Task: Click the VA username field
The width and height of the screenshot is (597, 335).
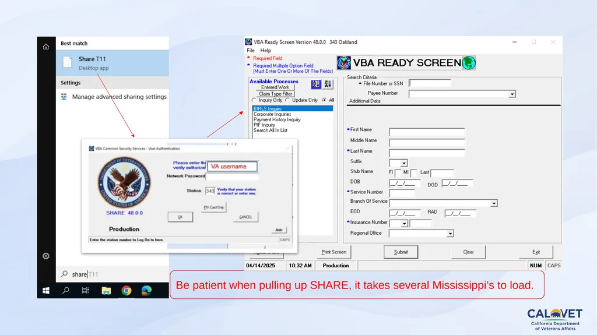Action: [232, 167]
